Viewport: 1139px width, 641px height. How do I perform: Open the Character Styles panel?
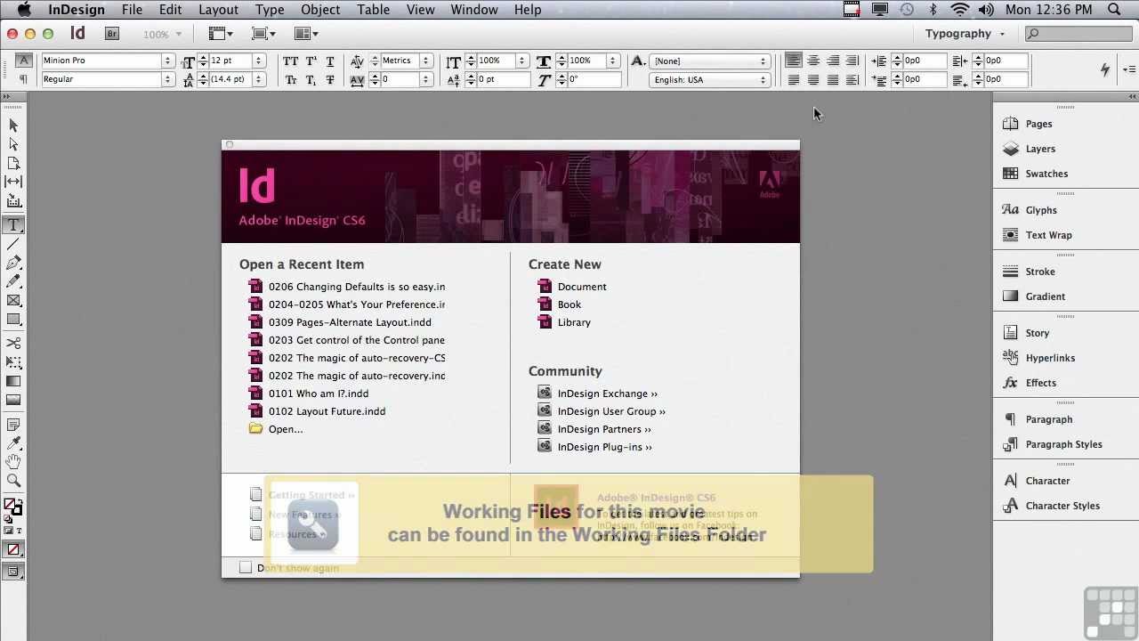pyautogui.click(x=1050, y=506)
